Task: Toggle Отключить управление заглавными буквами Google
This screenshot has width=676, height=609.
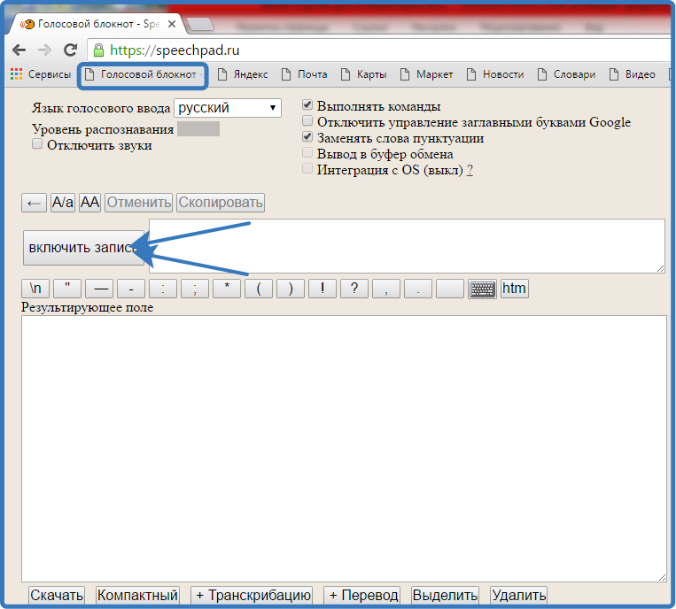Action: [307, 120]
